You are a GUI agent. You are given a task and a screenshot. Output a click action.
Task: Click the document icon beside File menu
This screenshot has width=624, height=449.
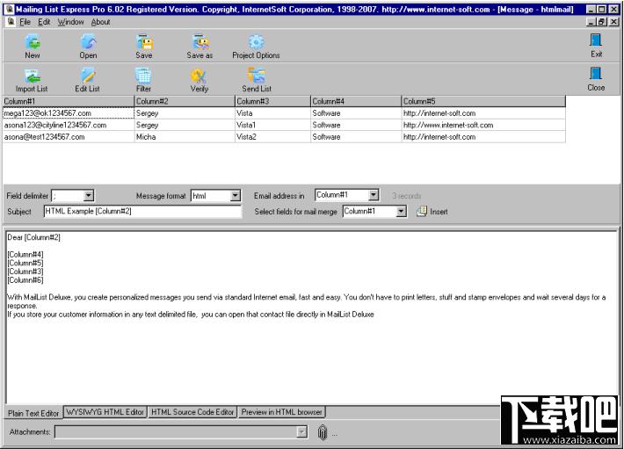11,22
